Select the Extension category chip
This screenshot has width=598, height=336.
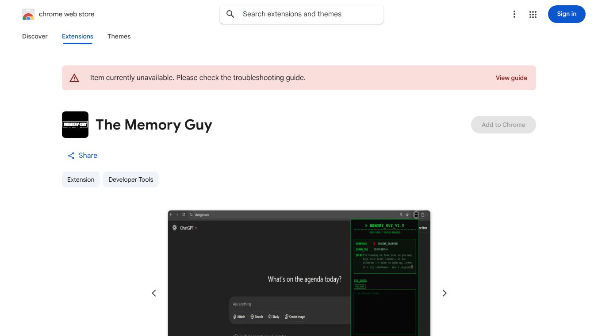[80, 179]
